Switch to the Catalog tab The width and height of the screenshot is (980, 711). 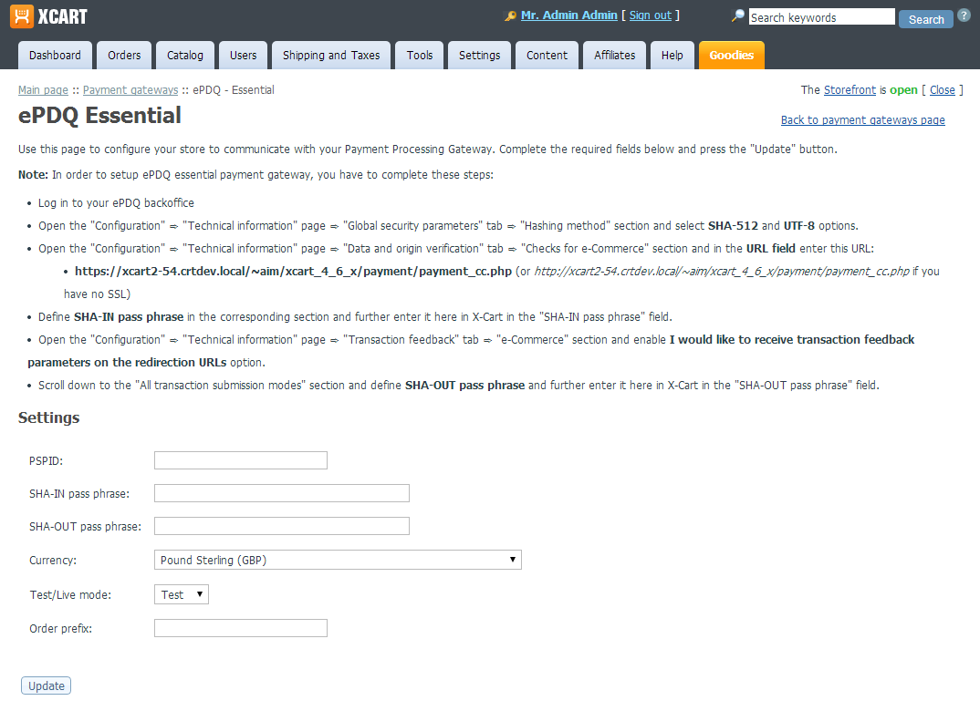click(x=185, y=55)
